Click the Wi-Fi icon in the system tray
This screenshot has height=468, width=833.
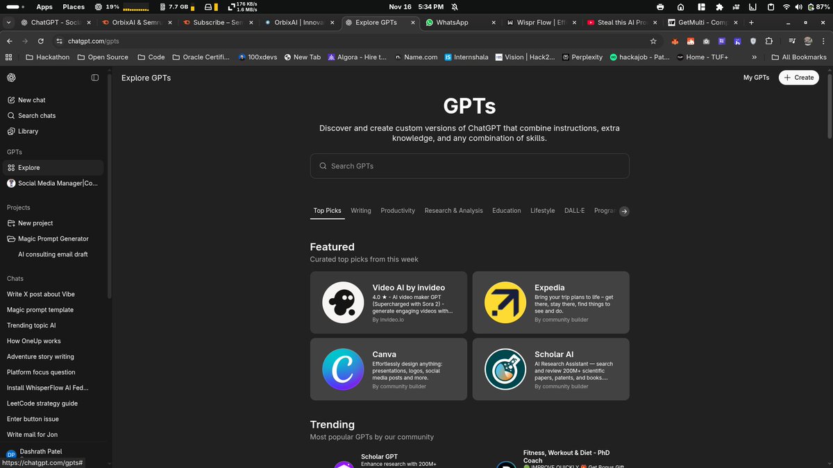click(x=786, y=6)
